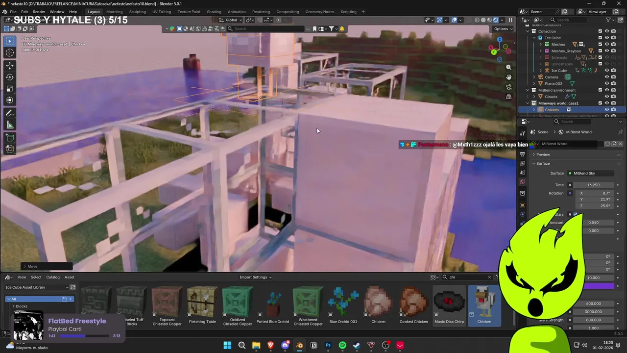
Task: Open Steam from the taskbar
Action: pos(357,345)
